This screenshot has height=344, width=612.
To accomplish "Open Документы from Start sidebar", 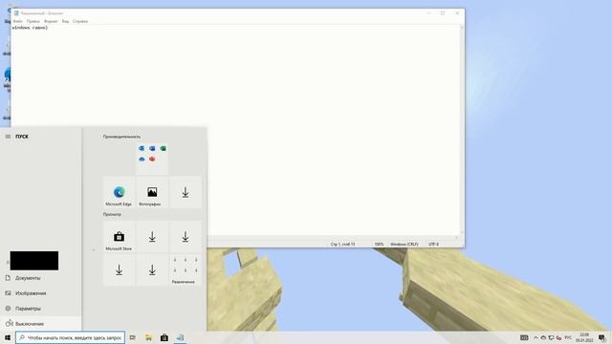I will (x=41, y=278).
